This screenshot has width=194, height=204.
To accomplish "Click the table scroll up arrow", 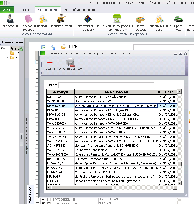I will tap(179, 92).
